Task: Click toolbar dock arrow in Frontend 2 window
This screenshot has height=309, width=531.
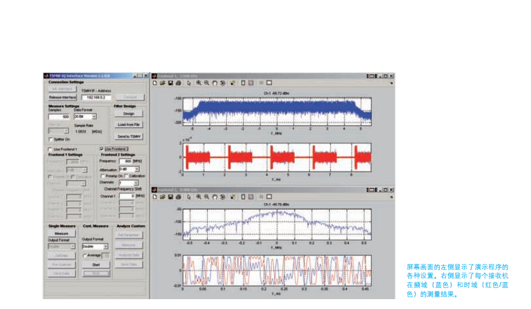Action: coord(392,197)
